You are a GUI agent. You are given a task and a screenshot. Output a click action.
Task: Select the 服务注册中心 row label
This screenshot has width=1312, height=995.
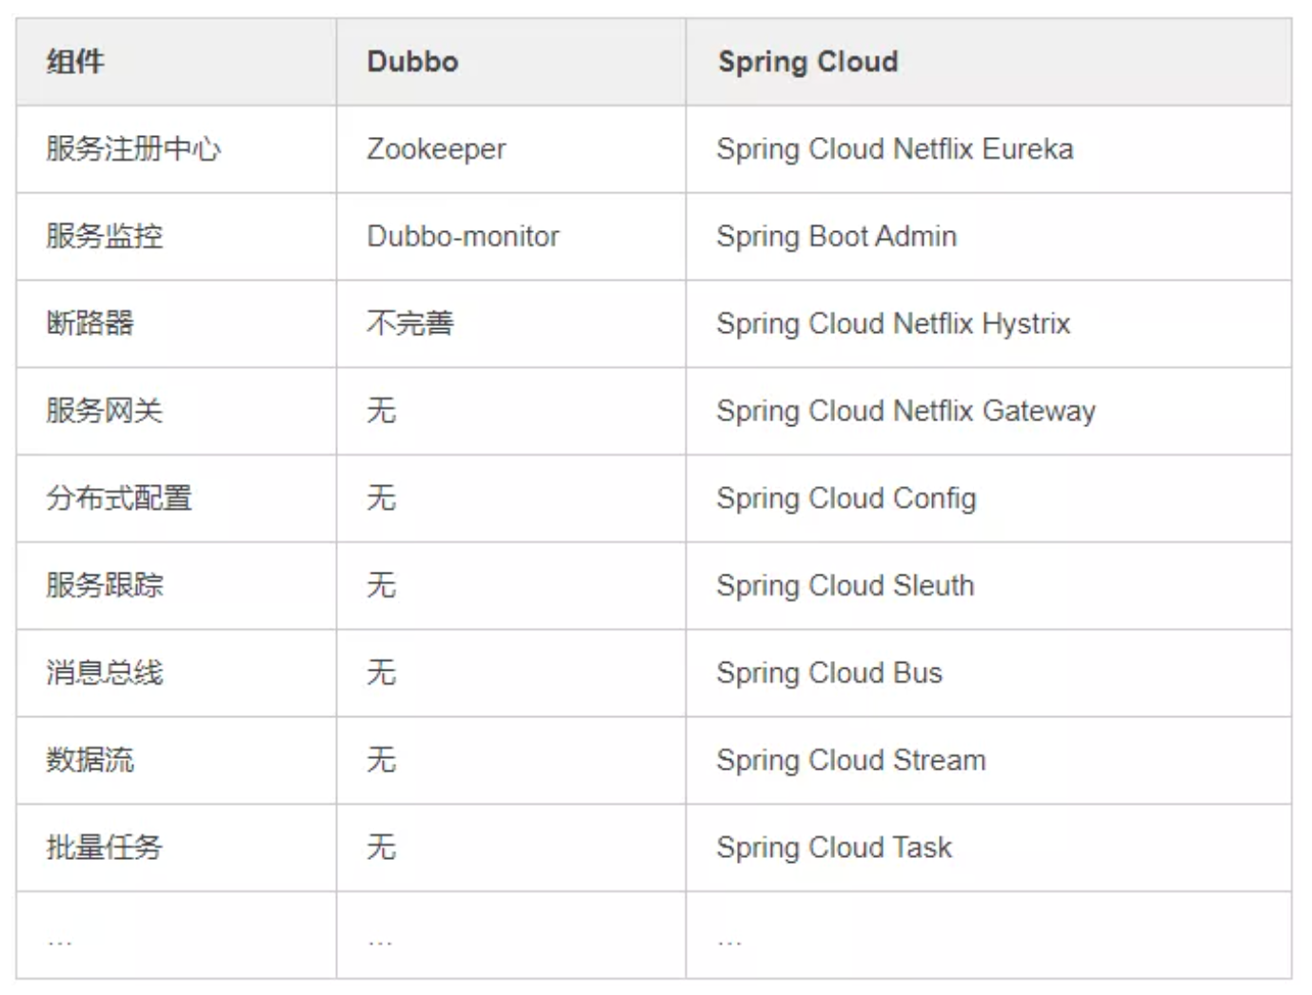pos(133,149)
